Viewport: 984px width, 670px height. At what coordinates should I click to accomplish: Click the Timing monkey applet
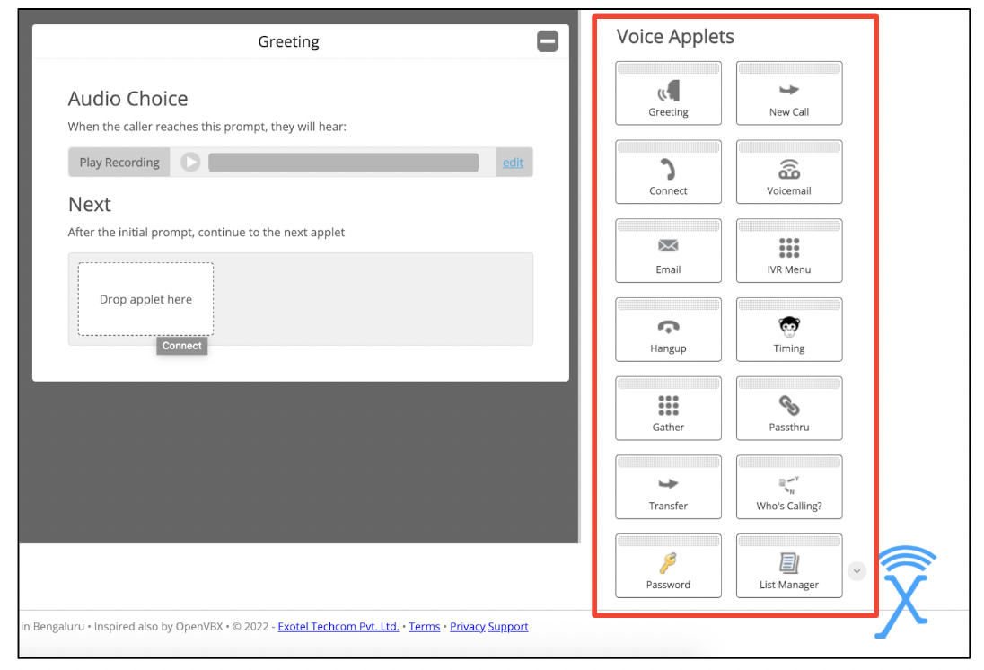[x=788, y=331]
